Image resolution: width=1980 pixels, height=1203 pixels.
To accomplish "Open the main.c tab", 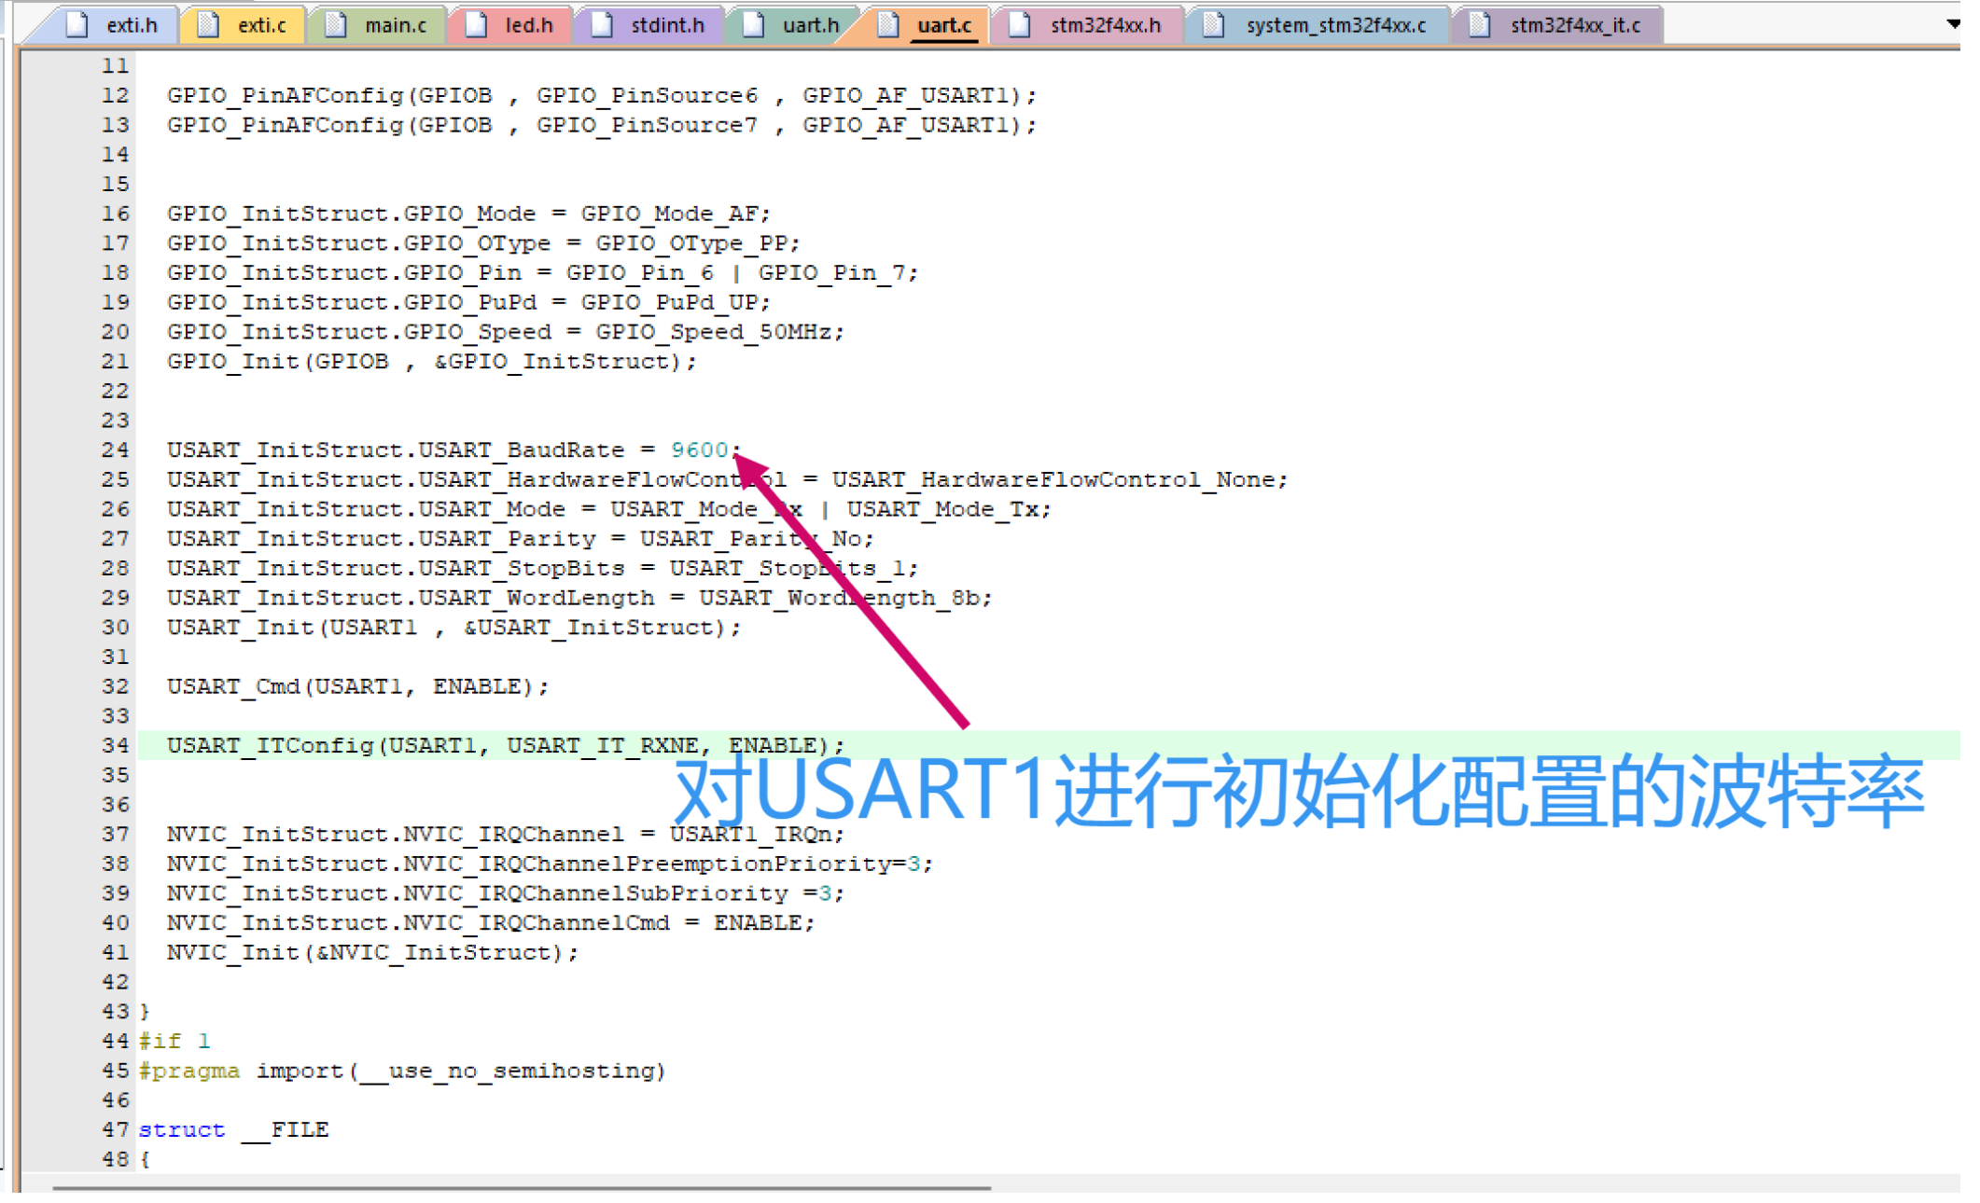I will [379, 25].
